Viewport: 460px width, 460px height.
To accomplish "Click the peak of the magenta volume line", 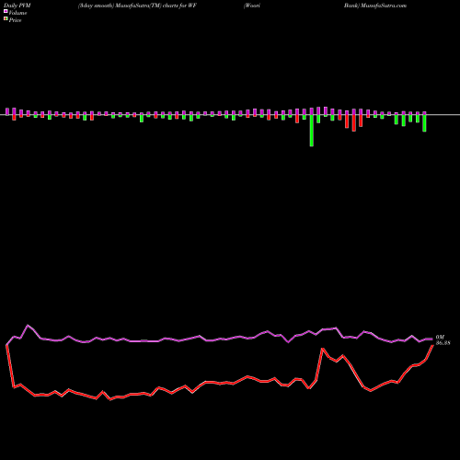I will (28, 326).
